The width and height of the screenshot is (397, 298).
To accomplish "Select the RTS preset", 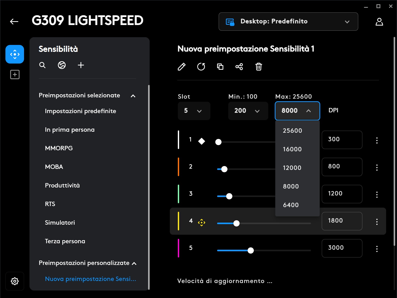I will tap(50, 204).
